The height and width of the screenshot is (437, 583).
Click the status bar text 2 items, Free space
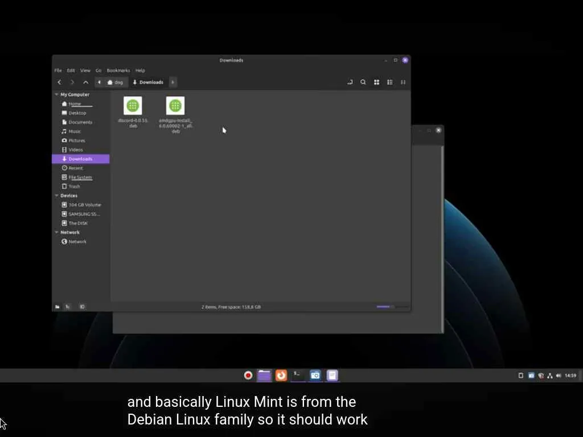(x=231, y=307)
